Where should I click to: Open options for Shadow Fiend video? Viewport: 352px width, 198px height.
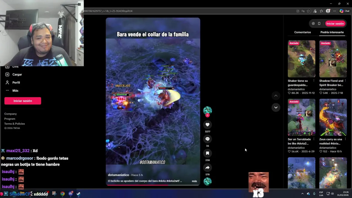tap(345, 81)
